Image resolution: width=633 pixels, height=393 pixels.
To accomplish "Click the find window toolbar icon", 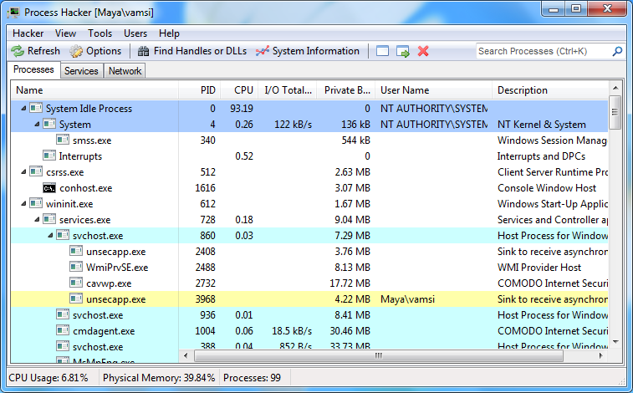I will coord(382,51).
